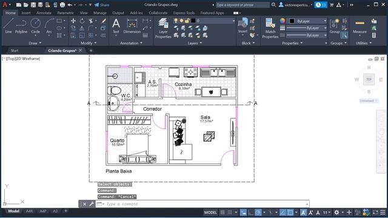Viewport: 388px width, 218px height.
Task: Click the Stretch tool icon
Action: click(73, 35)
